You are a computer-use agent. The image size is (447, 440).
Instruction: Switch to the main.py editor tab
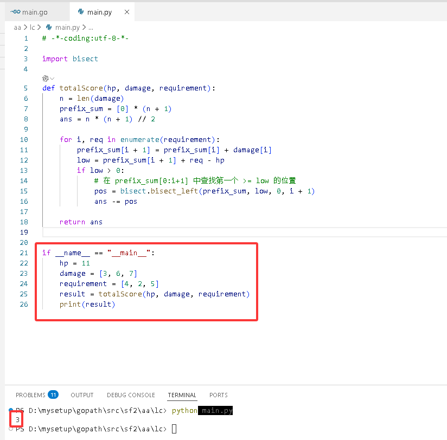102,12
